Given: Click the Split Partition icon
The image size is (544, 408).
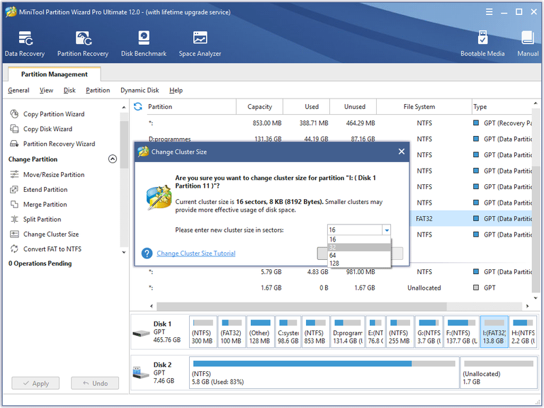Looking at the screenshot, I should [14, 219].
